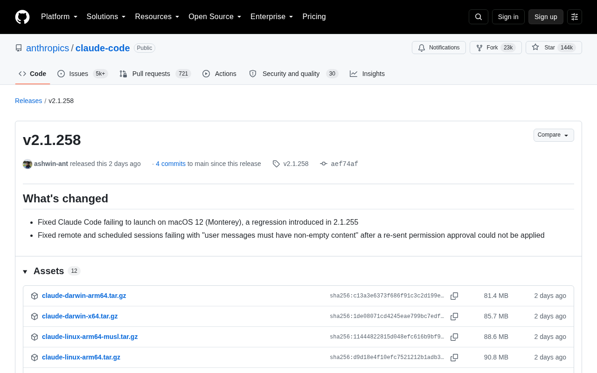The height and width of the screenshot is (373, 597).
Task: Switch to the Actions tab
Action: coord(219,74)
